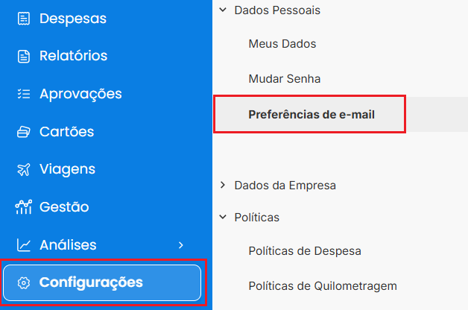Image resolution: width=468 pixels, height=310 pixels.
Task: Collapse the Políticas section chevron
Action: pos(222,218)
